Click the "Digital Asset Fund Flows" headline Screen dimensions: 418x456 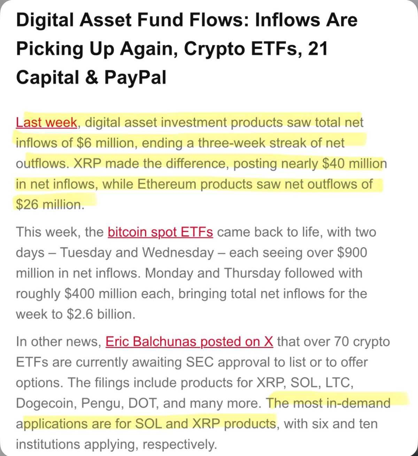(132, 20)
